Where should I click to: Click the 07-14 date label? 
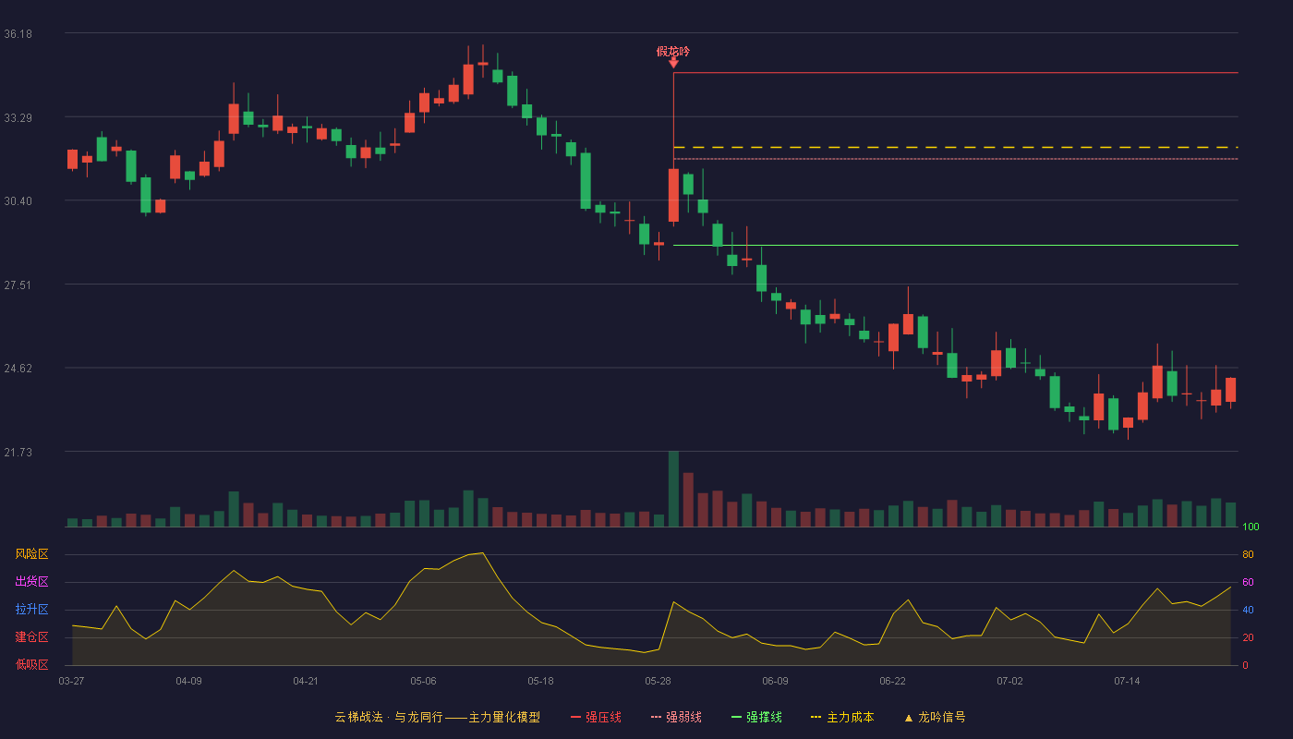tap(1127, 681)
